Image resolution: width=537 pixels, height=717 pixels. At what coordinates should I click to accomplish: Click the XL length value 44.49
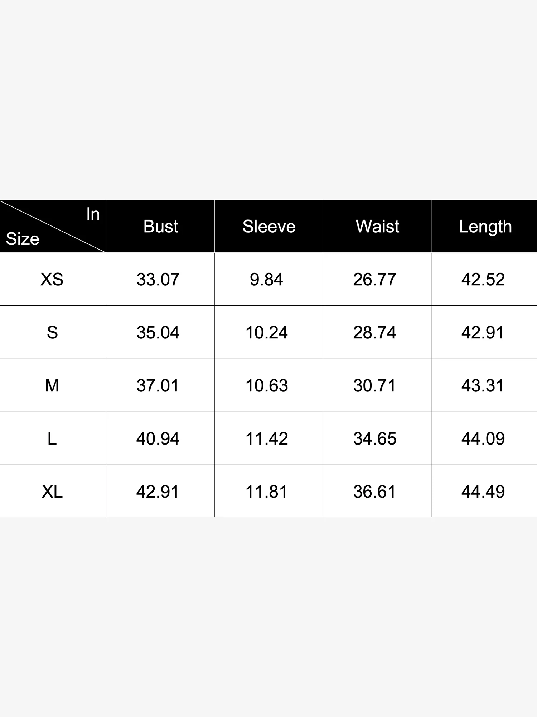(x=483, y=492)
